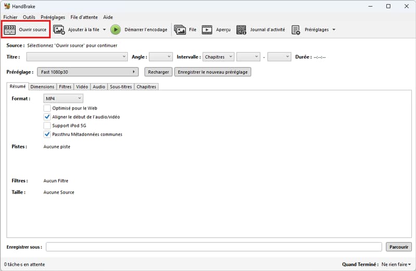Uncheck Passthru Métadonnées communes

coord(47,134)
